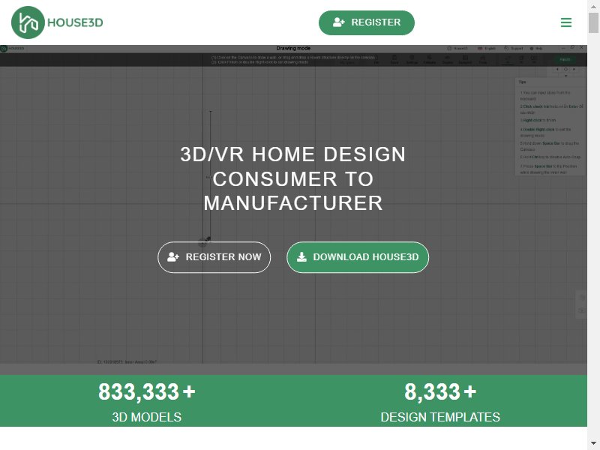Viewport: 600px width, 450px height.
Task: Click the '833,333+' counter
Action: (147, 391)
